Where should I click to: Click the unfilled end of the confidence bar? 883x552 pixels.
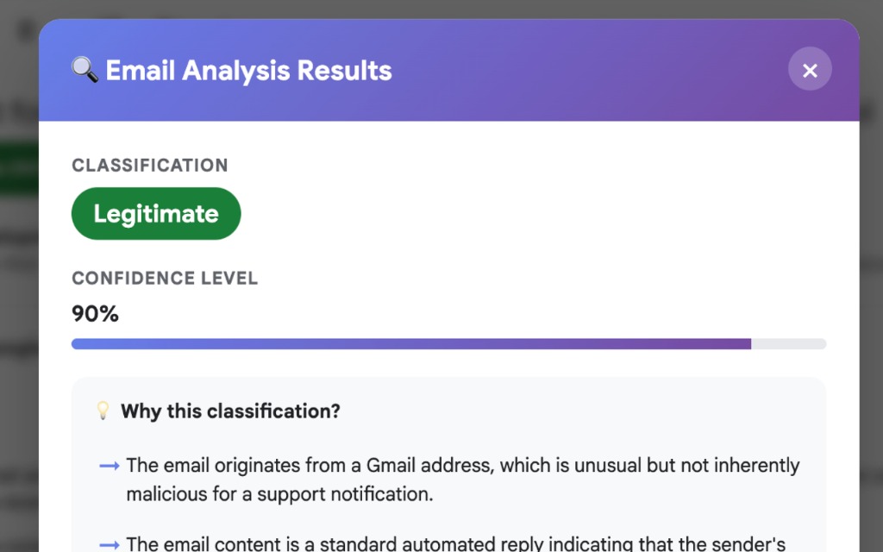tap(788, 344)
